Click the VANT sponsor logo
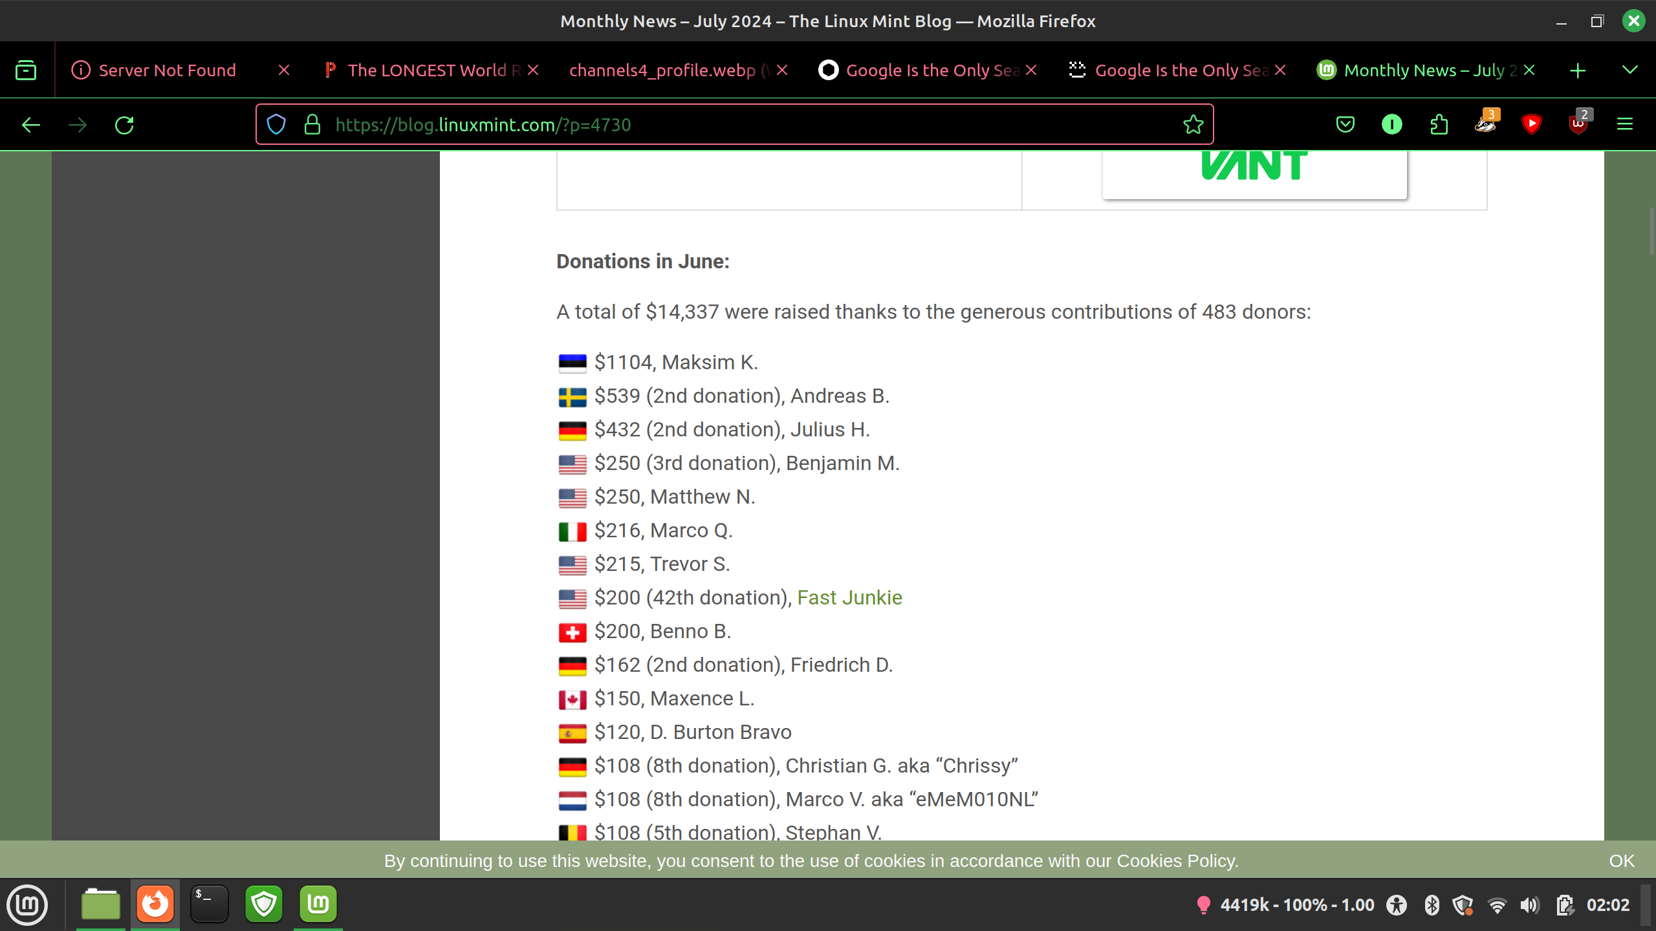 click(1254, 166)
